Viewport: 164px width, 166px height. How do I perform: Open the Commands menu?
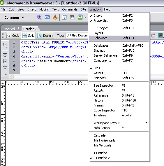[70, 9]
